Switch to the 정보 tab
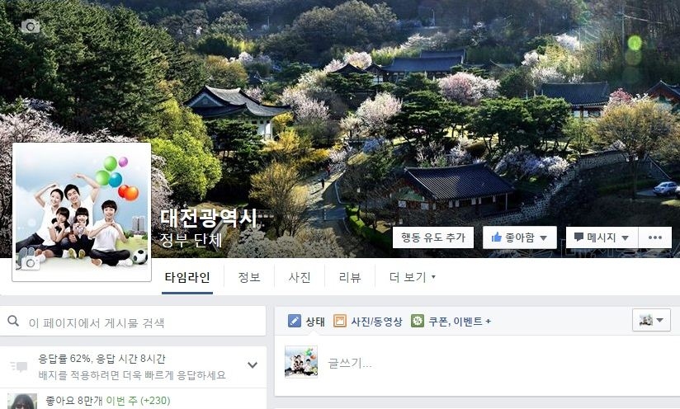 [x=249, y=277]
